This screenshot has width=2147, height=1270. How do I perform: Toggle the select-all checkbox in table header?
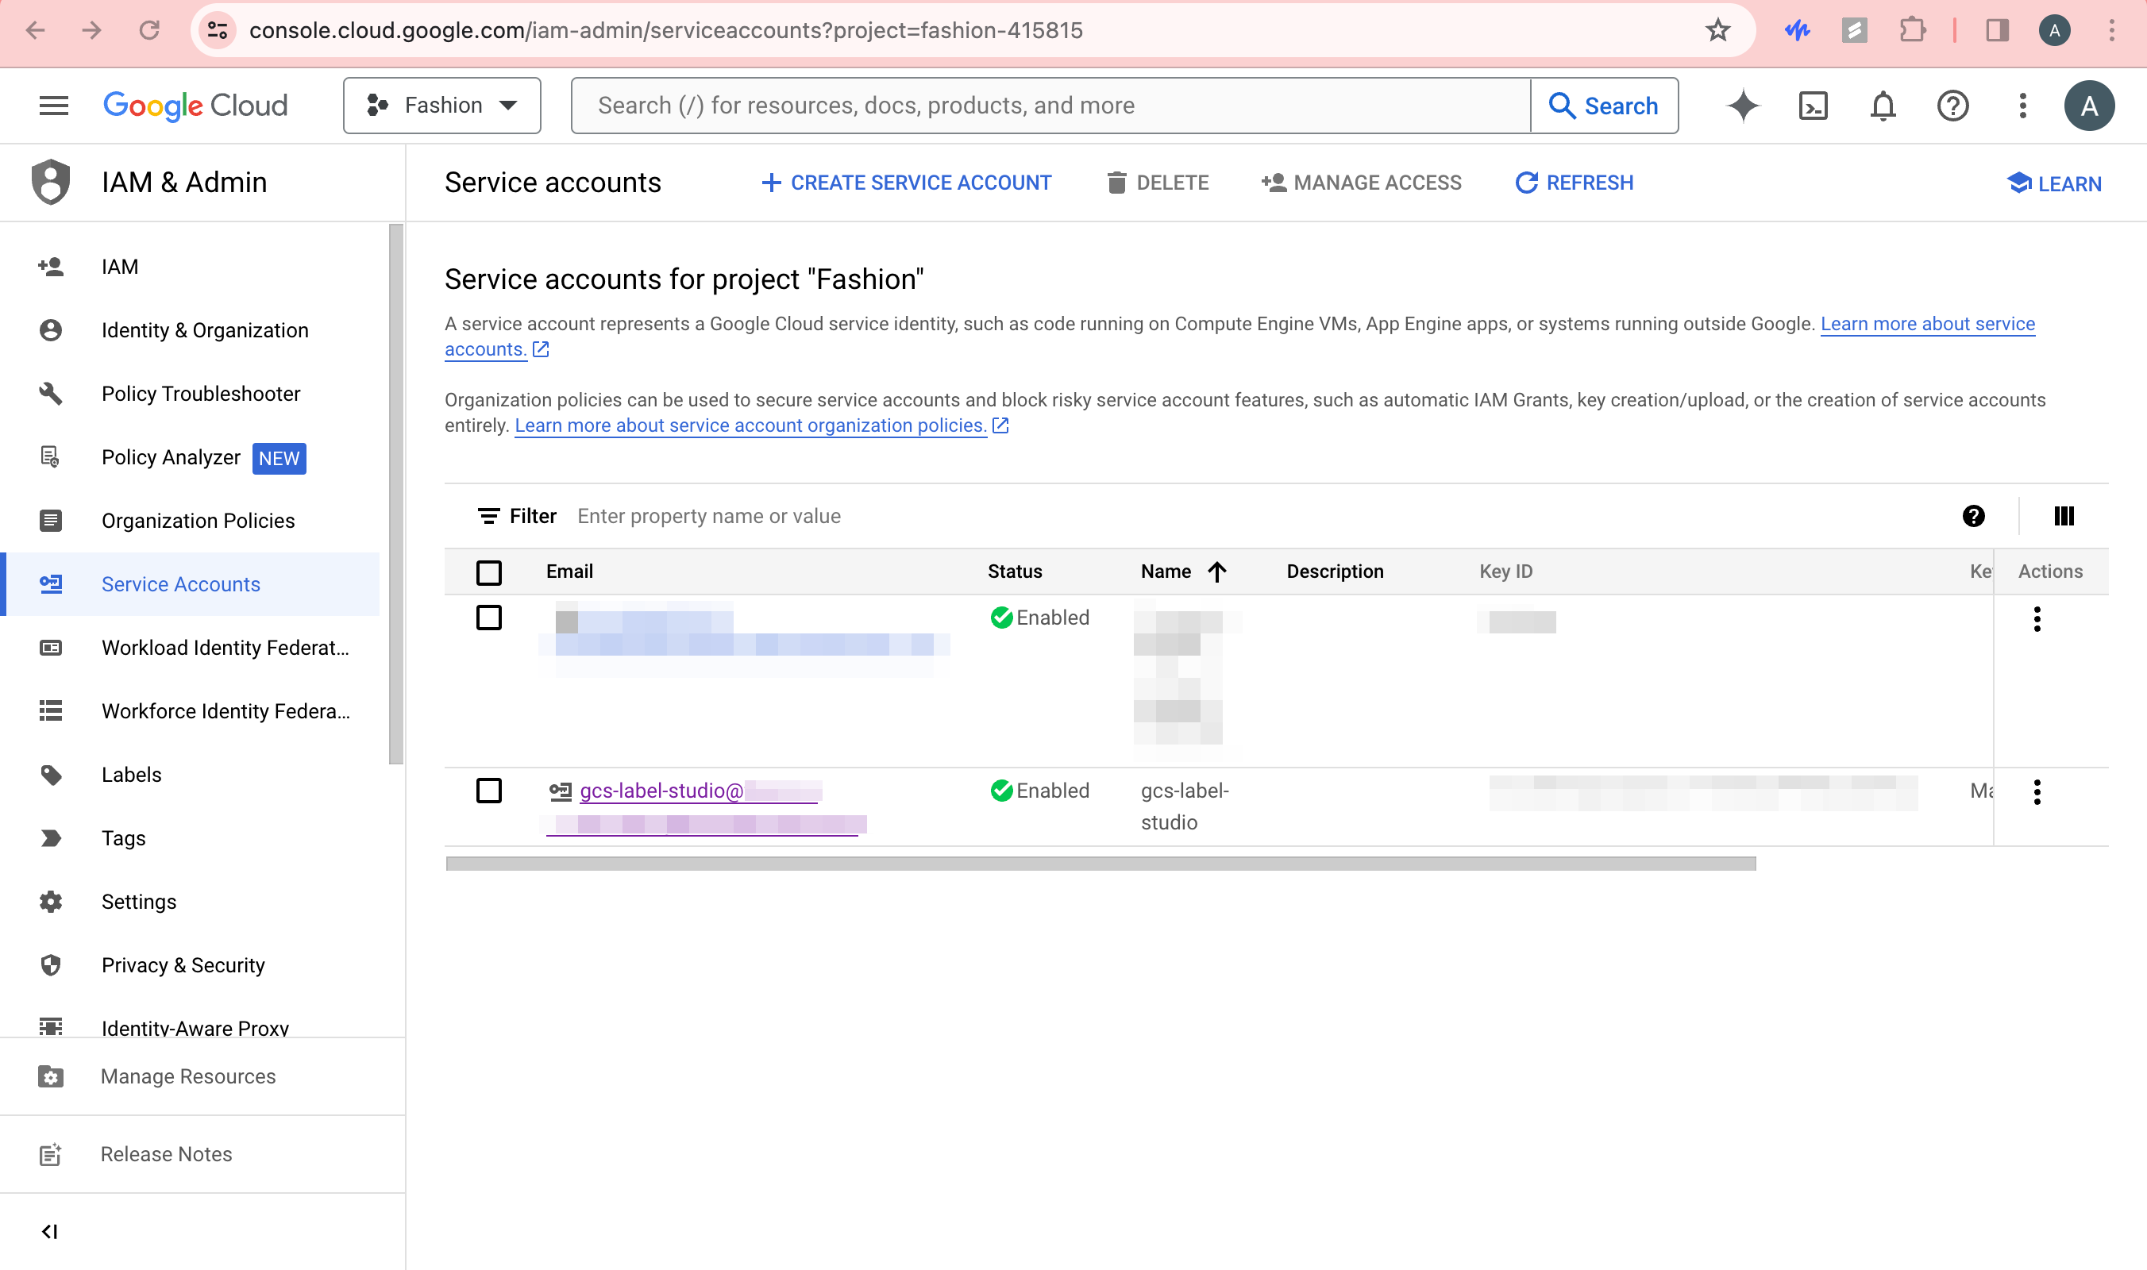(x=489, y=572)
